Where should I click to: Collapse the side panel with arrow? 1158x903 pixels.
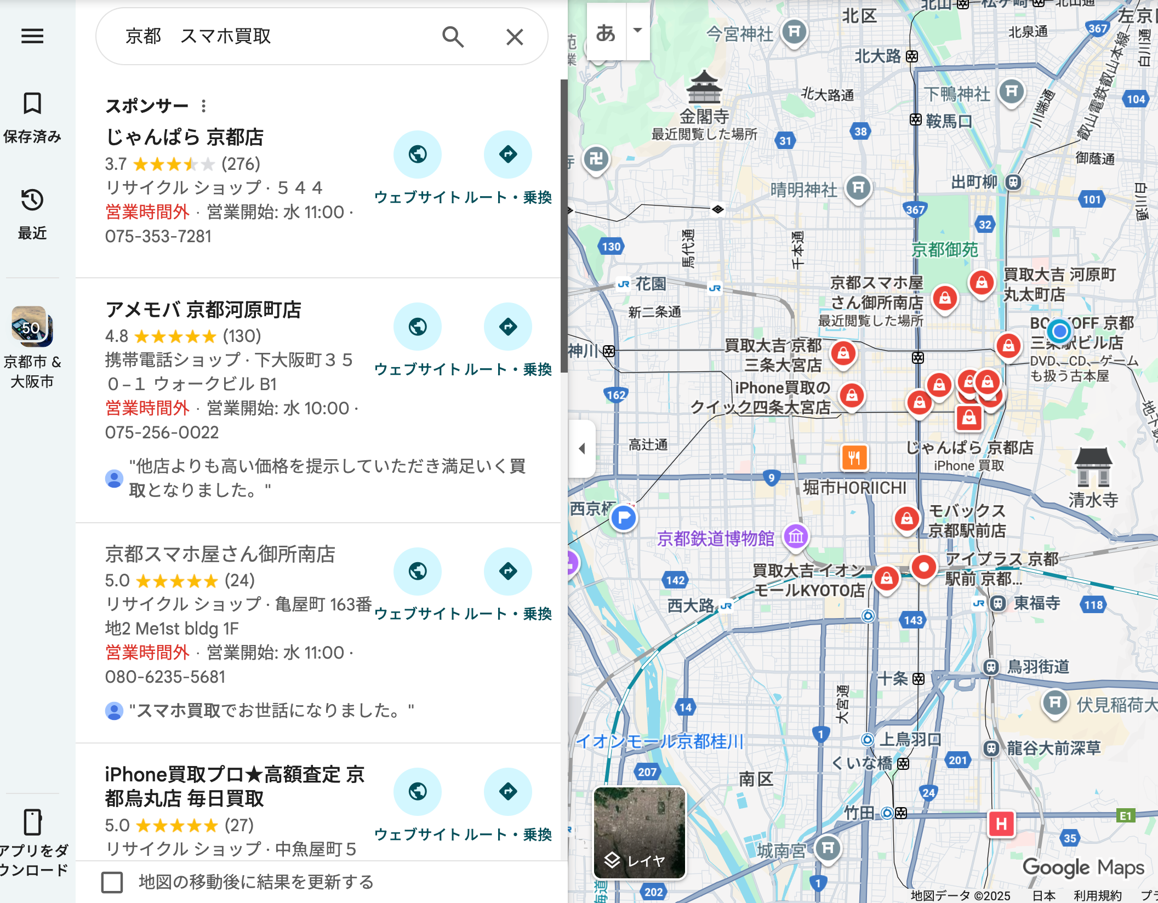(x=582, y=448)
